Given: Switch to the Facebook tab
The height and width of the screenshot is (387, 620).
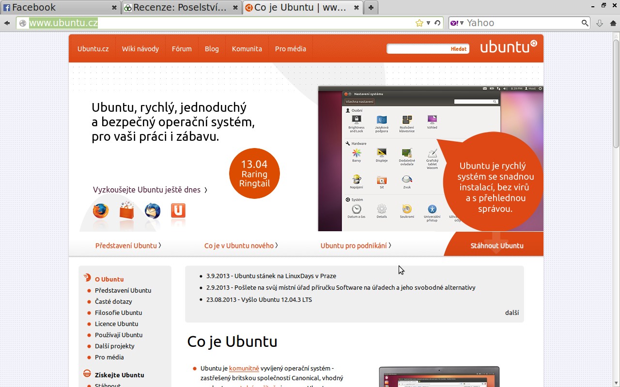Looking at the screenshot, I should tap(61, 8).
